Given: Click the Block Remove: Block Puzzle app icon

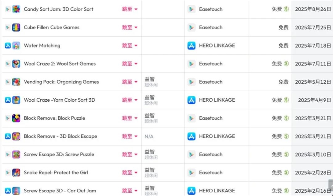Looking at the screenshot, I should (x=16, y=118).
